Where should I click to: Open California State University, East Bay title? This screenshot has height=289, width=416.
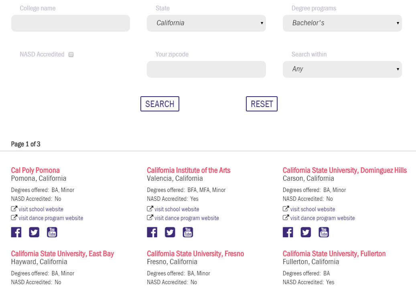tap(62, 254)
